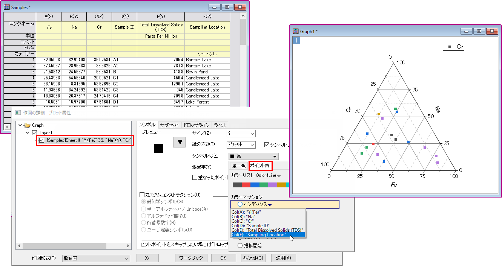Open the ポイント毎 color tab

point(260,166)
